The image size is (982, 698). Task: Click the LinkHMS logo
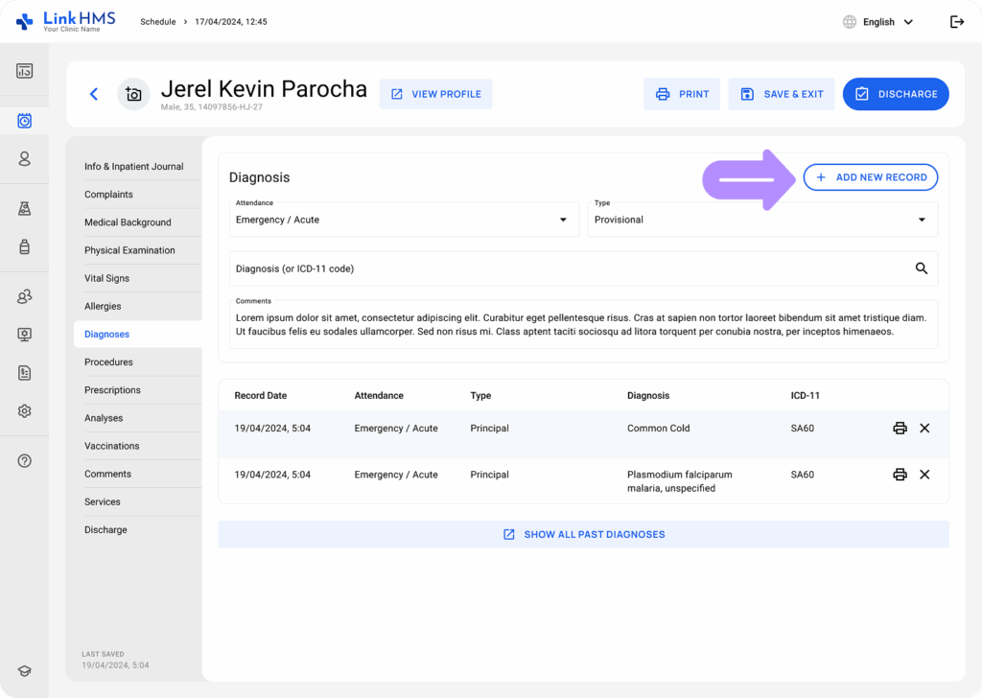(x=66, y=21)
